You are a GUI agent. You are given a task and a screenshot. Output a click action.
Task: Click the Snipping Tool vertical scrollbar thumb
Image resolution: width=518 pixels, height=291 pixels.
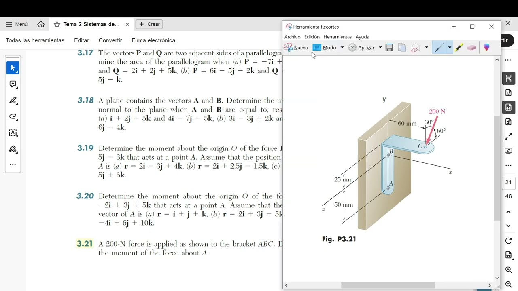point(497,168)
